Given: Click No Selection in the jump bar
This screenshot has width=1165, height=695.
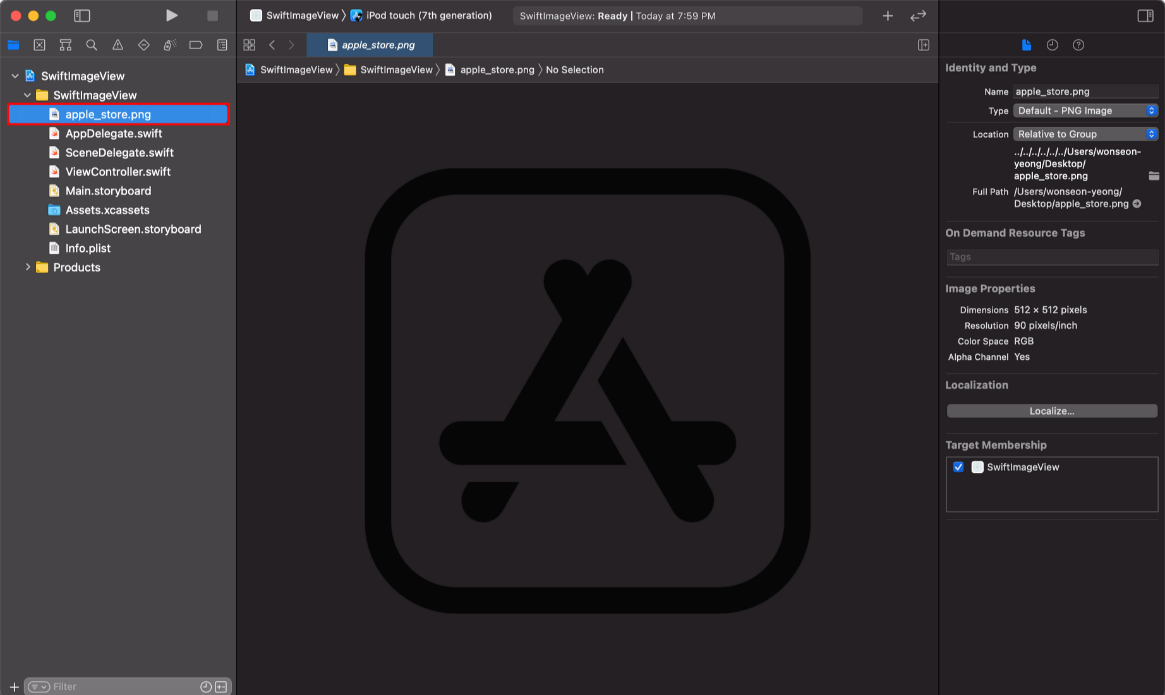Looking at the screenshot, I should pyautogui.click(x=575, y=69).
